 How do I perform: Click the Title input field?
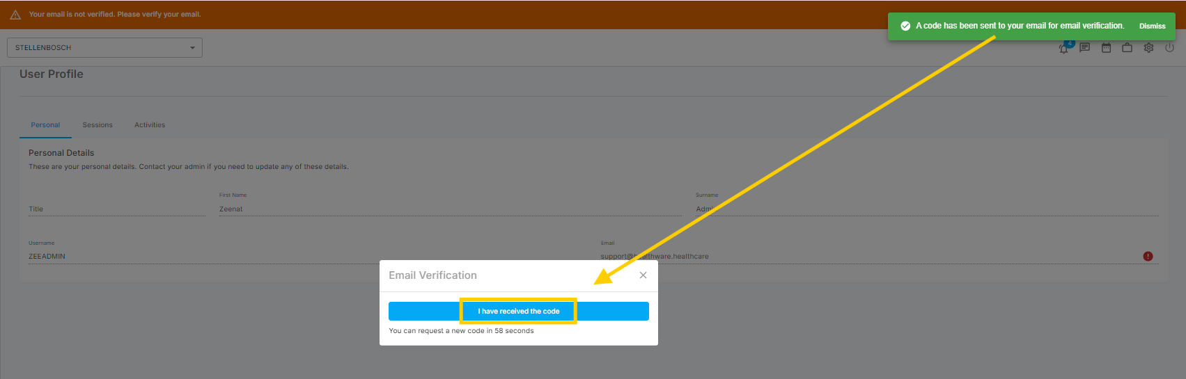pos(116,209)
